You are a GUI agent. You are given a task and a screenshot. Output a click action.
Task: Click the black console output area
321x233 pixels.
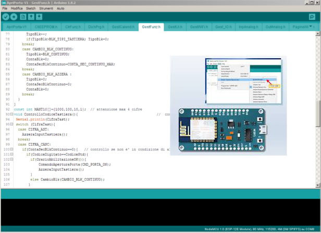pos(160,212)
